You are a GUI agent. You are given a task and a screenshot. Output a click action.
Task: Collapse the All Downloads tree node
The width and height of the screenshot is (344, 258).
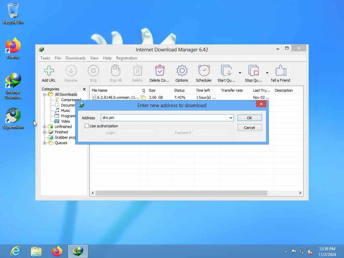(45, 94)
